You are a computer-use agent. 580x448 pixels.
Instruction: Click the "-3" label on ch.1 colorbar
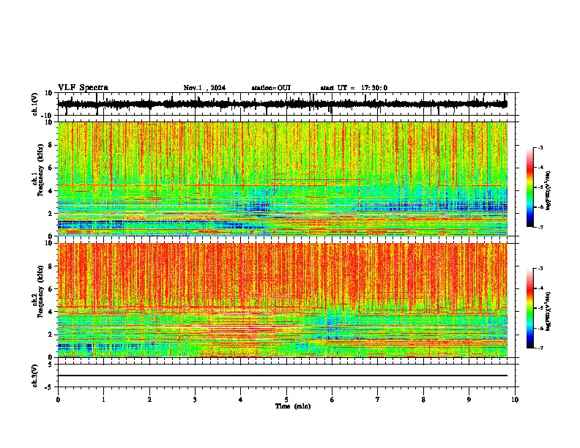(x=540, y=148)
